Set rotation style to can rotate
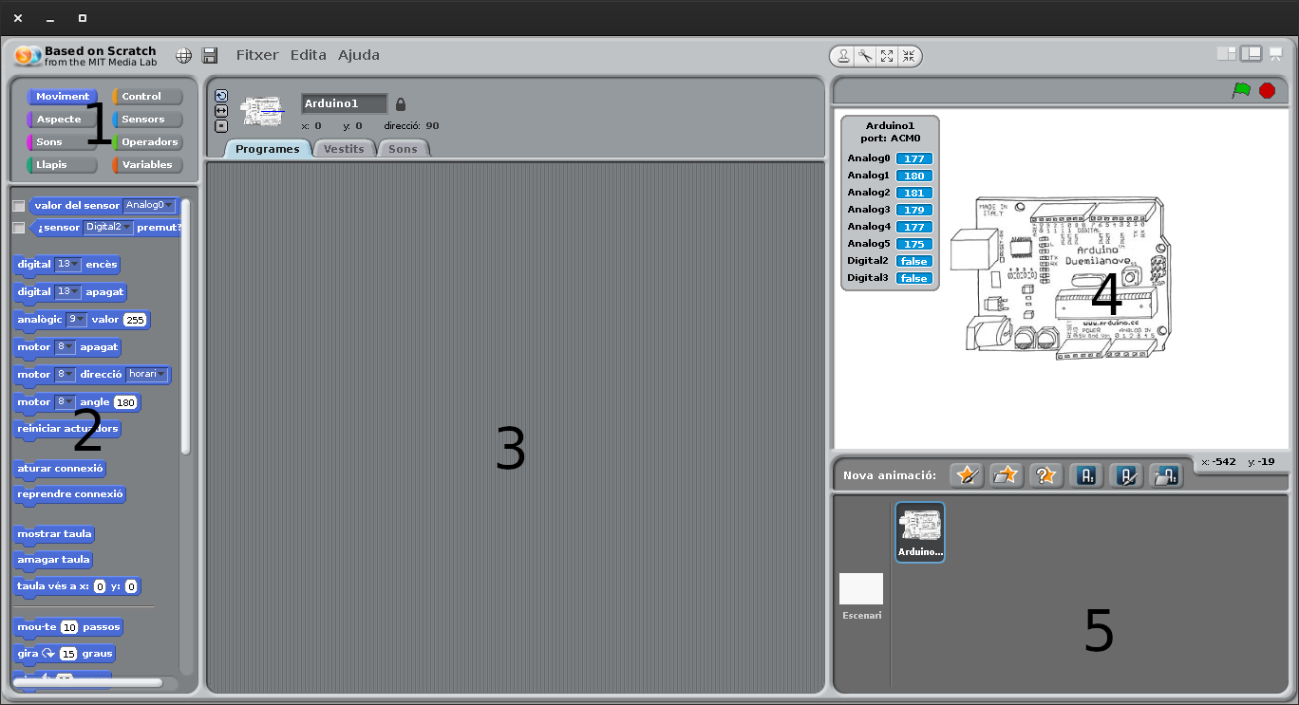This screenshot has width=1299, height=705. 221,95
